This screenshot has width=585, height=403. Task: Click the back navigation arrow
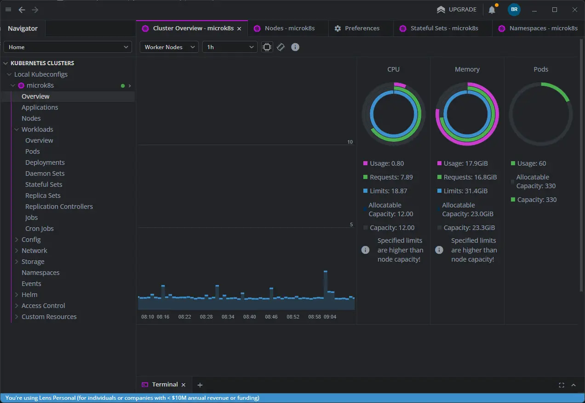pyautogui.click(x=22, y=10)
